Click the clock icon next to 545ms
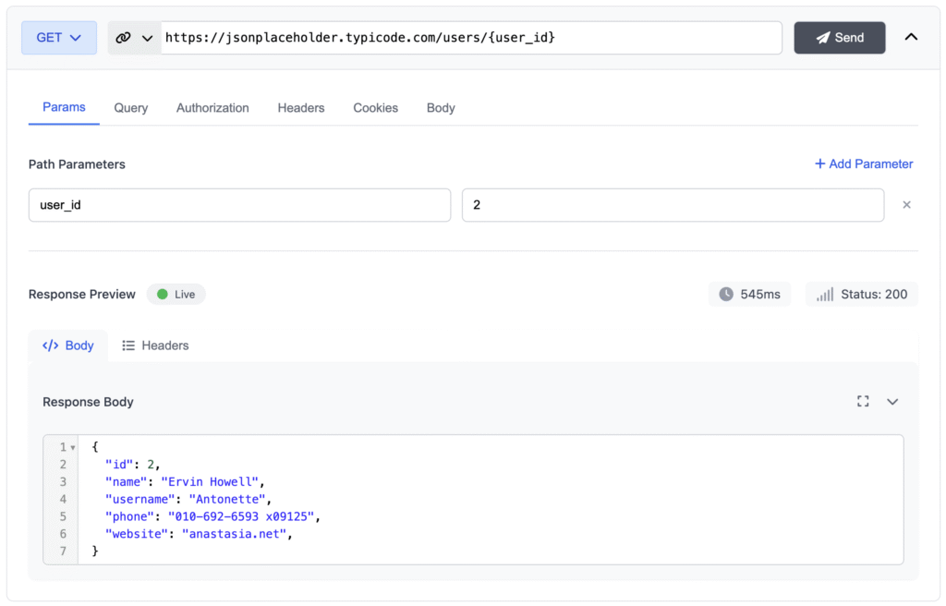946x606 pixels. 726,294
